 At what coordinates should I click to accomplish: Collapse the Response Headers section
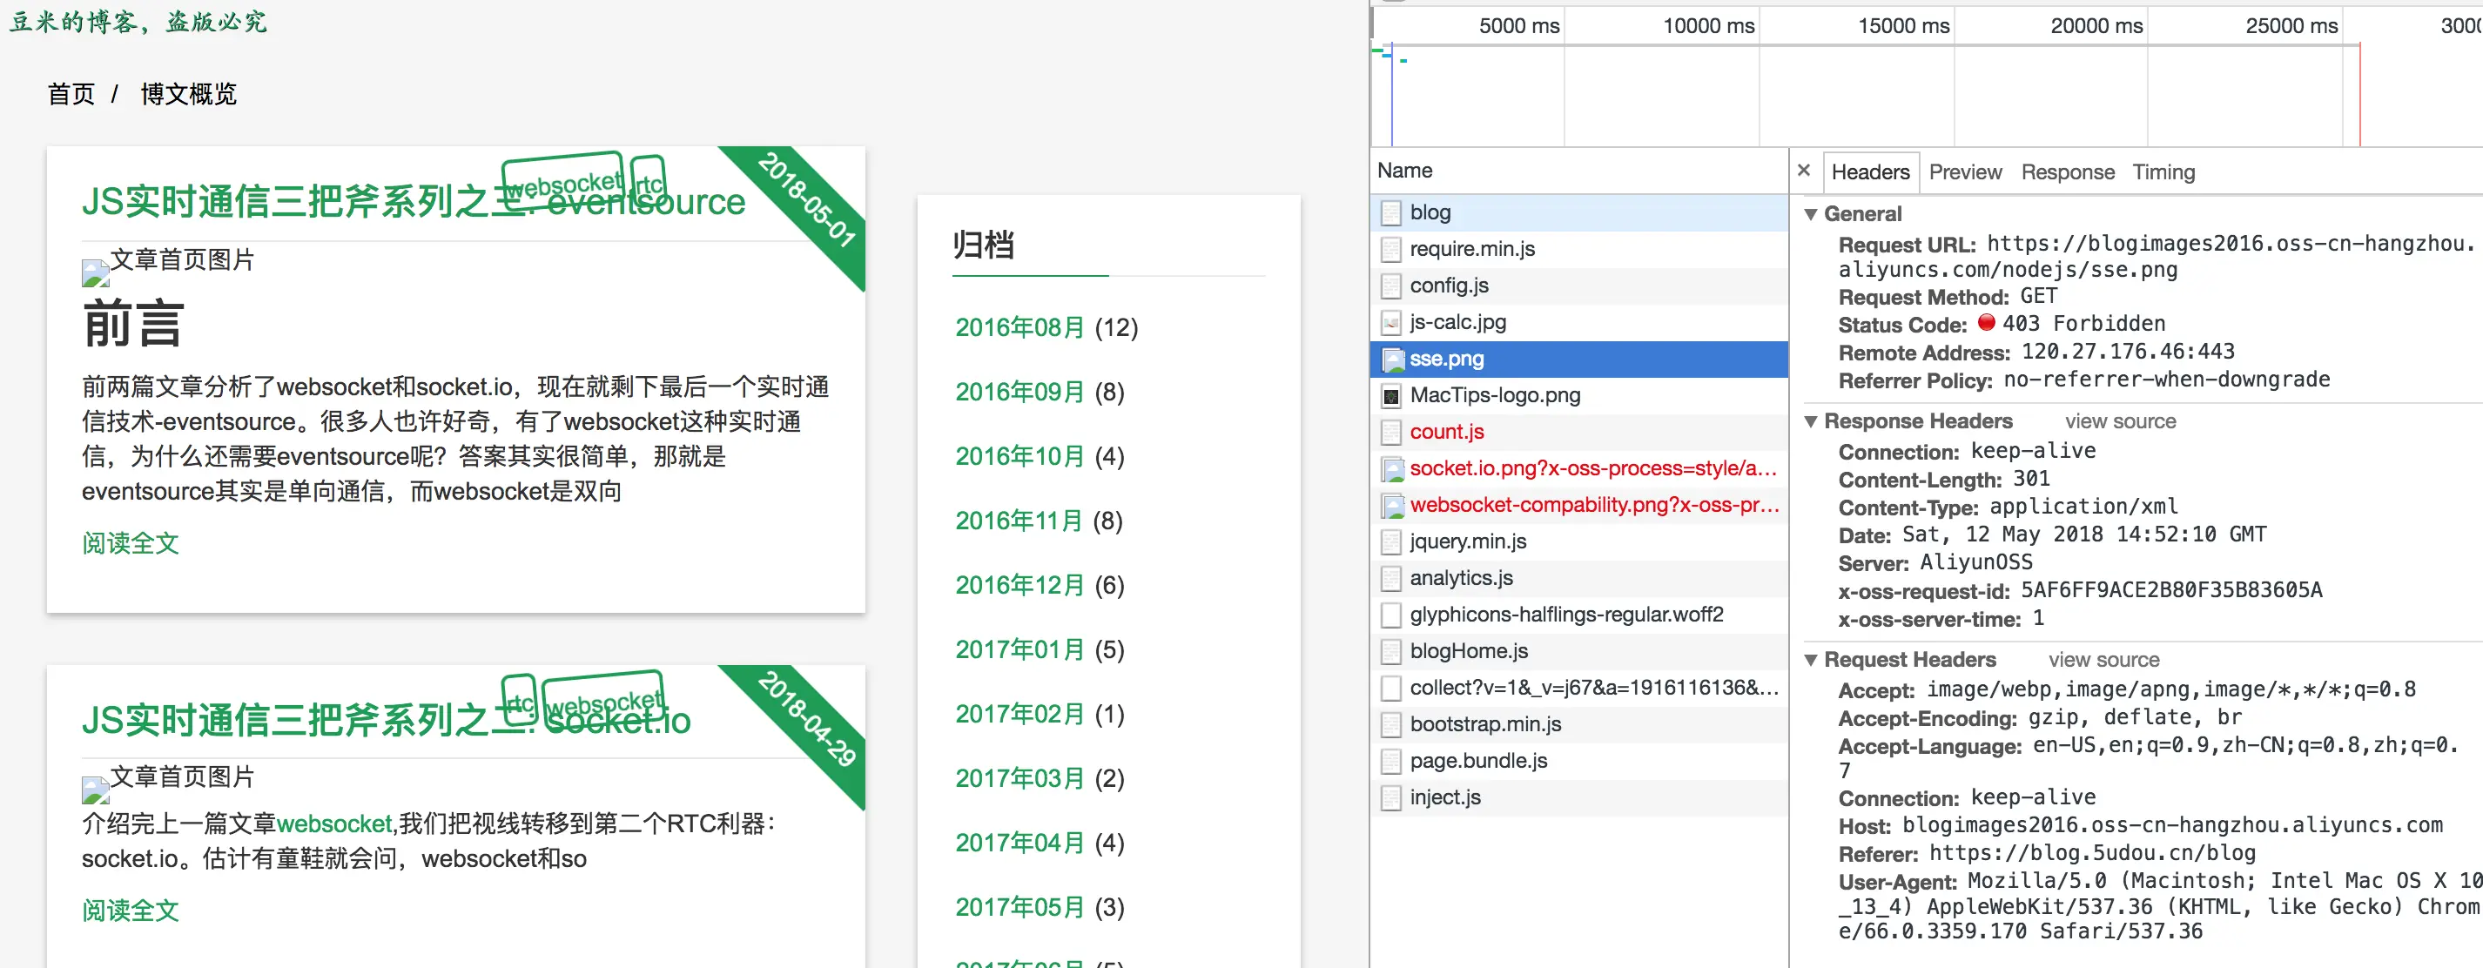click(x=1811, y=421)
